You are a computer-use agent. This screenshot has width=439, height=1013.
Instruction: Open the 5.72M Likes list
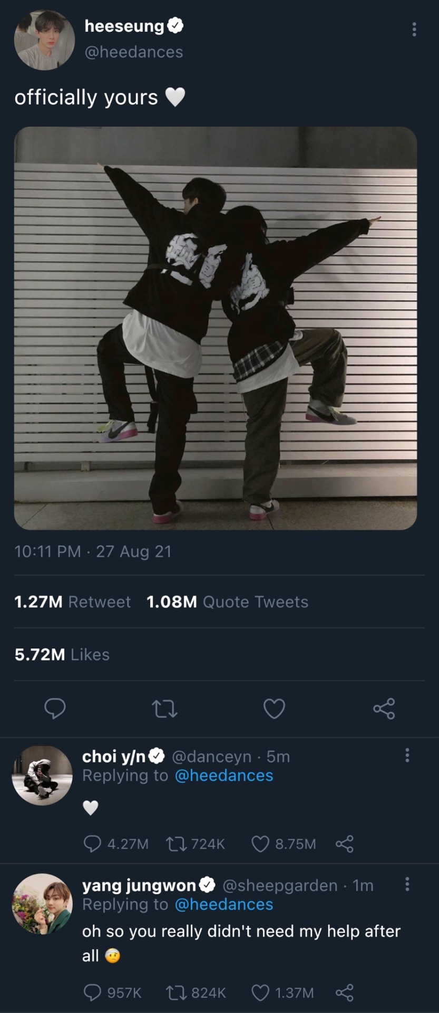click(x=62, y=655)
